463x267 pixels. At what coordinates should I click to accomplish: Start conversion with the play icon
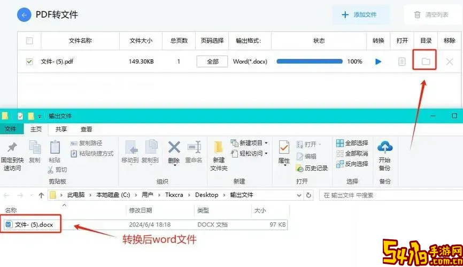[x=378, y=61]
